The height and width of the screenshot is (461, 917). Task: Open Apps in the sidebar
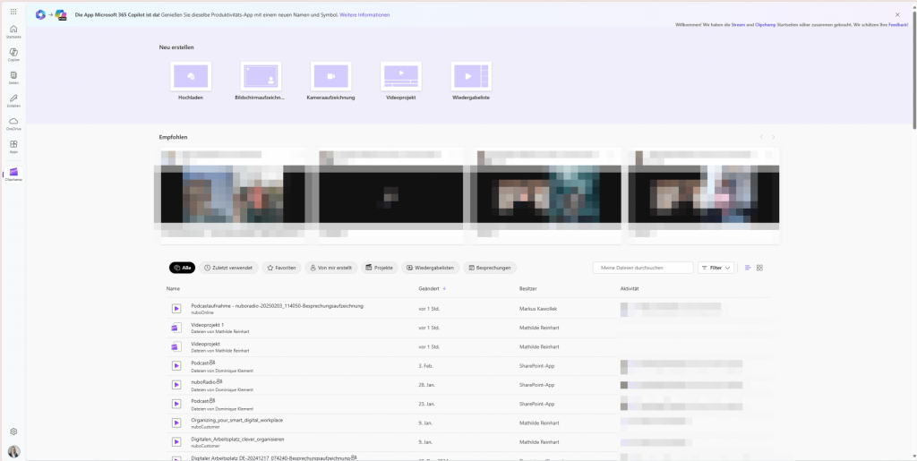click(13, 147)
